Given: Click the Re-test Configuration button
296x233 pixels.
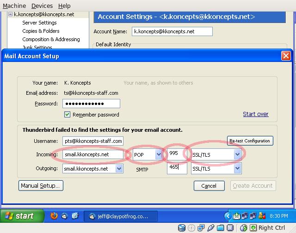Looking at the screenshot, I should 250,141.
